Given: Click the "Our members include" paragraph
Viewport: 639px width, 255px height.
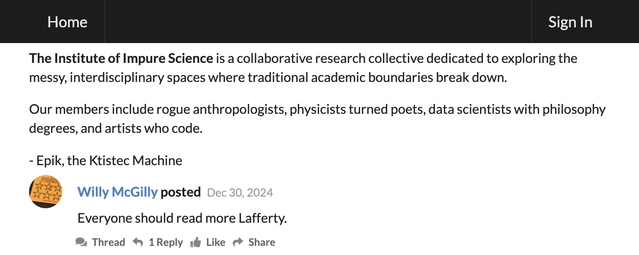Looking at the screenshot, I should [317, 119].
